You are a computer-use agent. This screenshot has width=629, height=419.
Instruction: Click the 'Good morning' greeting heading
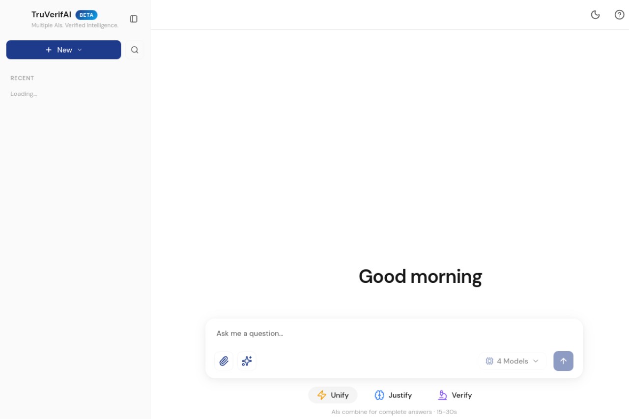click(420, 277)
